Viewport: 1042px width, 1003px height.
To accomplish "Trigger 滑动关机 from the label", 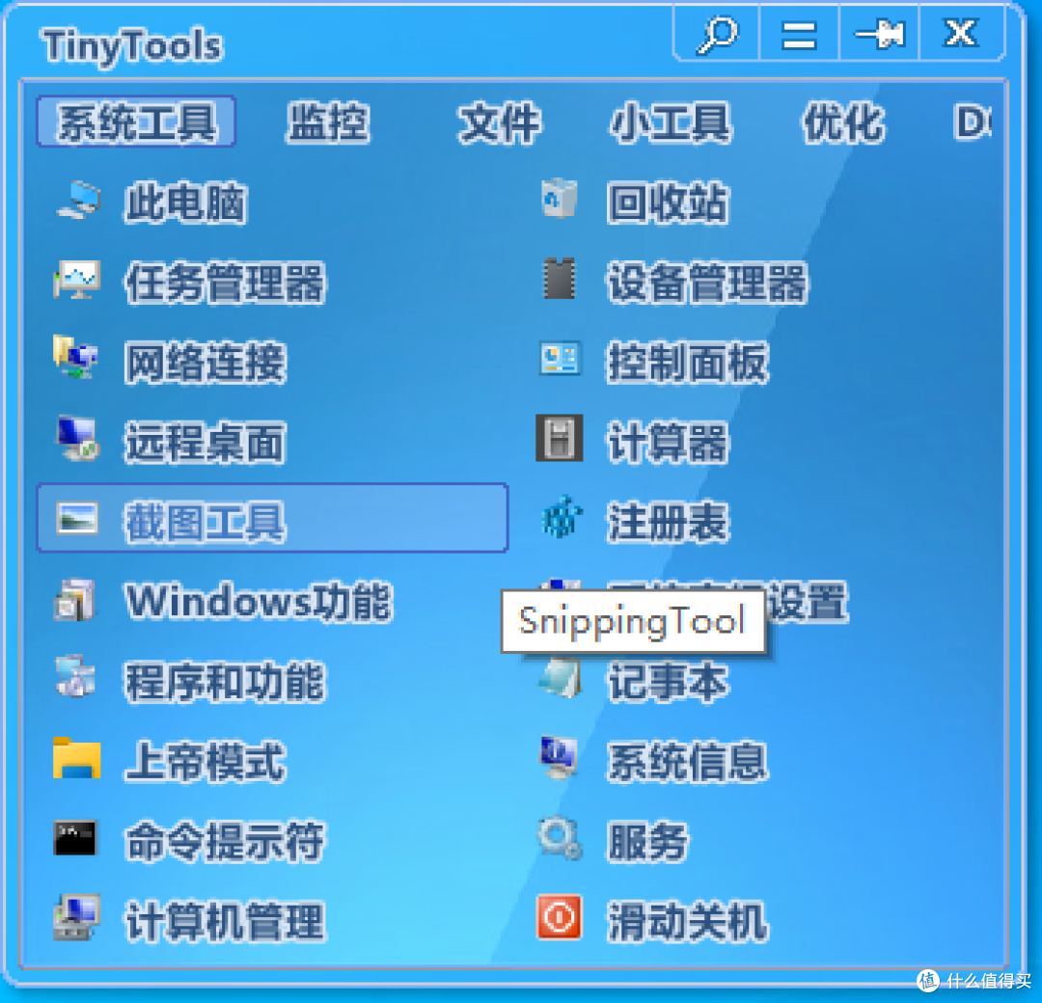I will pyautogui.click(x=688, y=922).
